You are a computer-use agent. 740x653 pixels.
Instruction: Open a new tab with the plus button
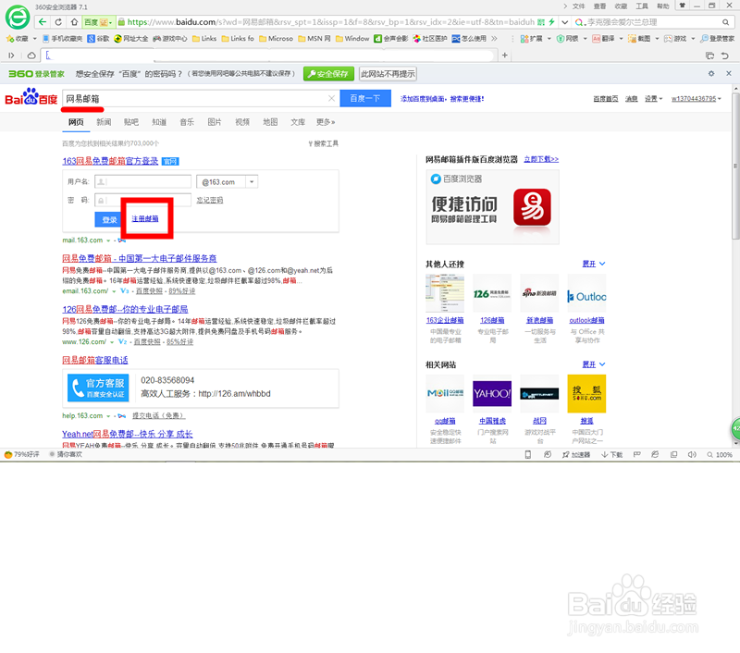504,55
